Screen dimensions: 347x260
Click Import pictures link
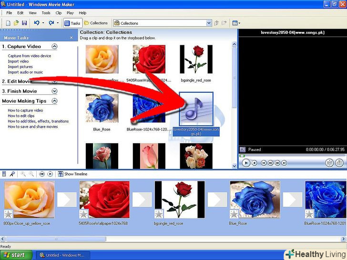point(20,67)
